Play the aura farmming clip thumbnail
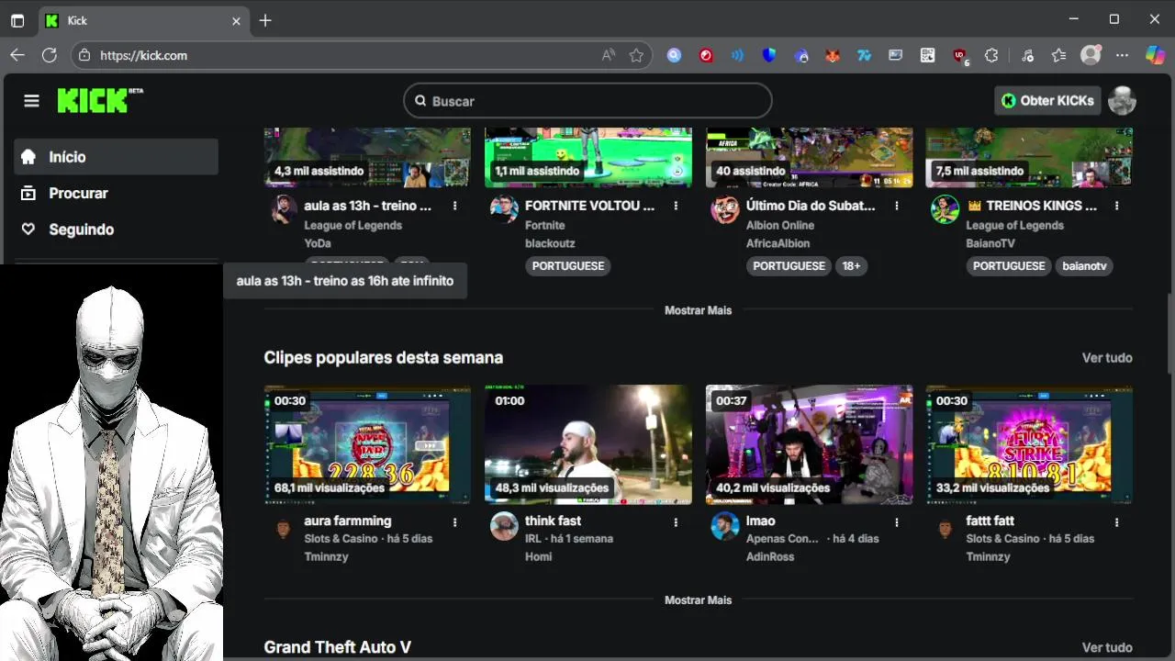Viewport: 1175px width, 661px height. click(367, 444)
